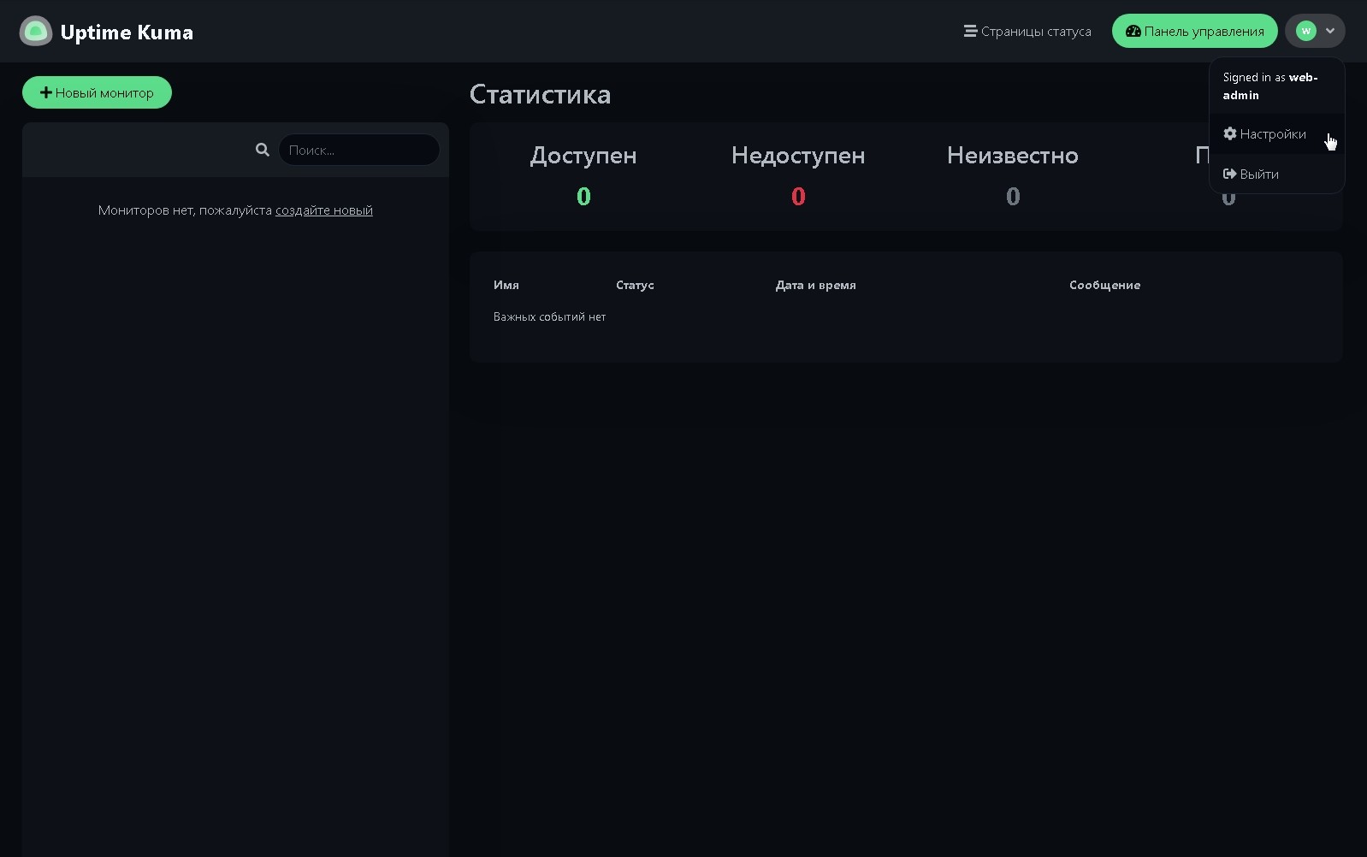Focus the Поиск... search field
The height and width of the screenshot is (857, 1367).
tap(358, 150)
